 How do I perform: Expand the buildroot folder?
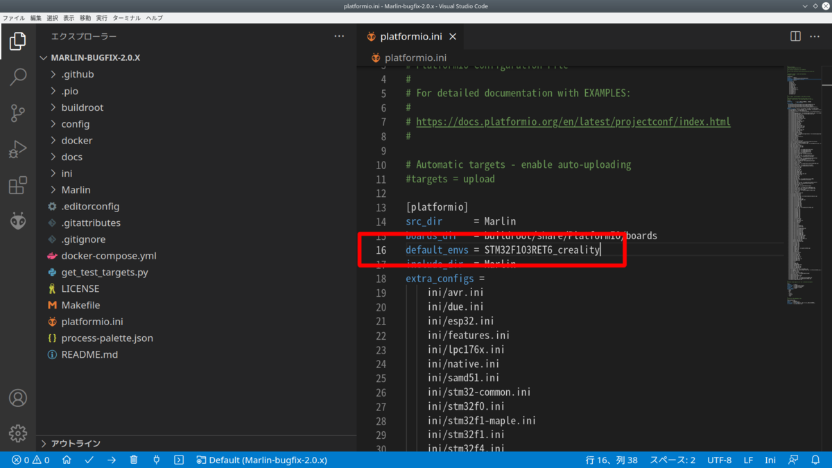(196, 107)
